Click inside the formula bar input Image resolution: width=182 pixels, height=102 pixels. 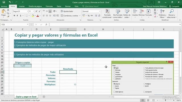click(114, 25)
